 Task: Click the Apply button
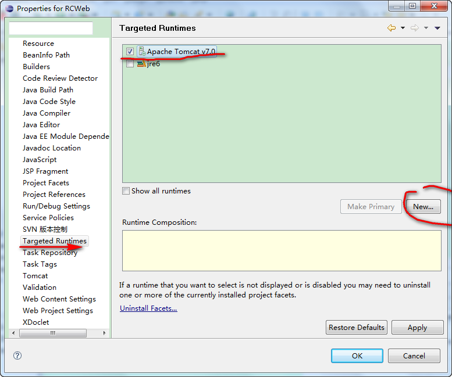[x=418, y=328]
